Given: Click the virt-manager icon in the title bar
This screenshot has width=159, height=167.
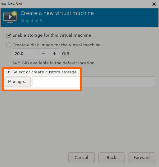Looking at the screenshot, I should click(4, 4).
